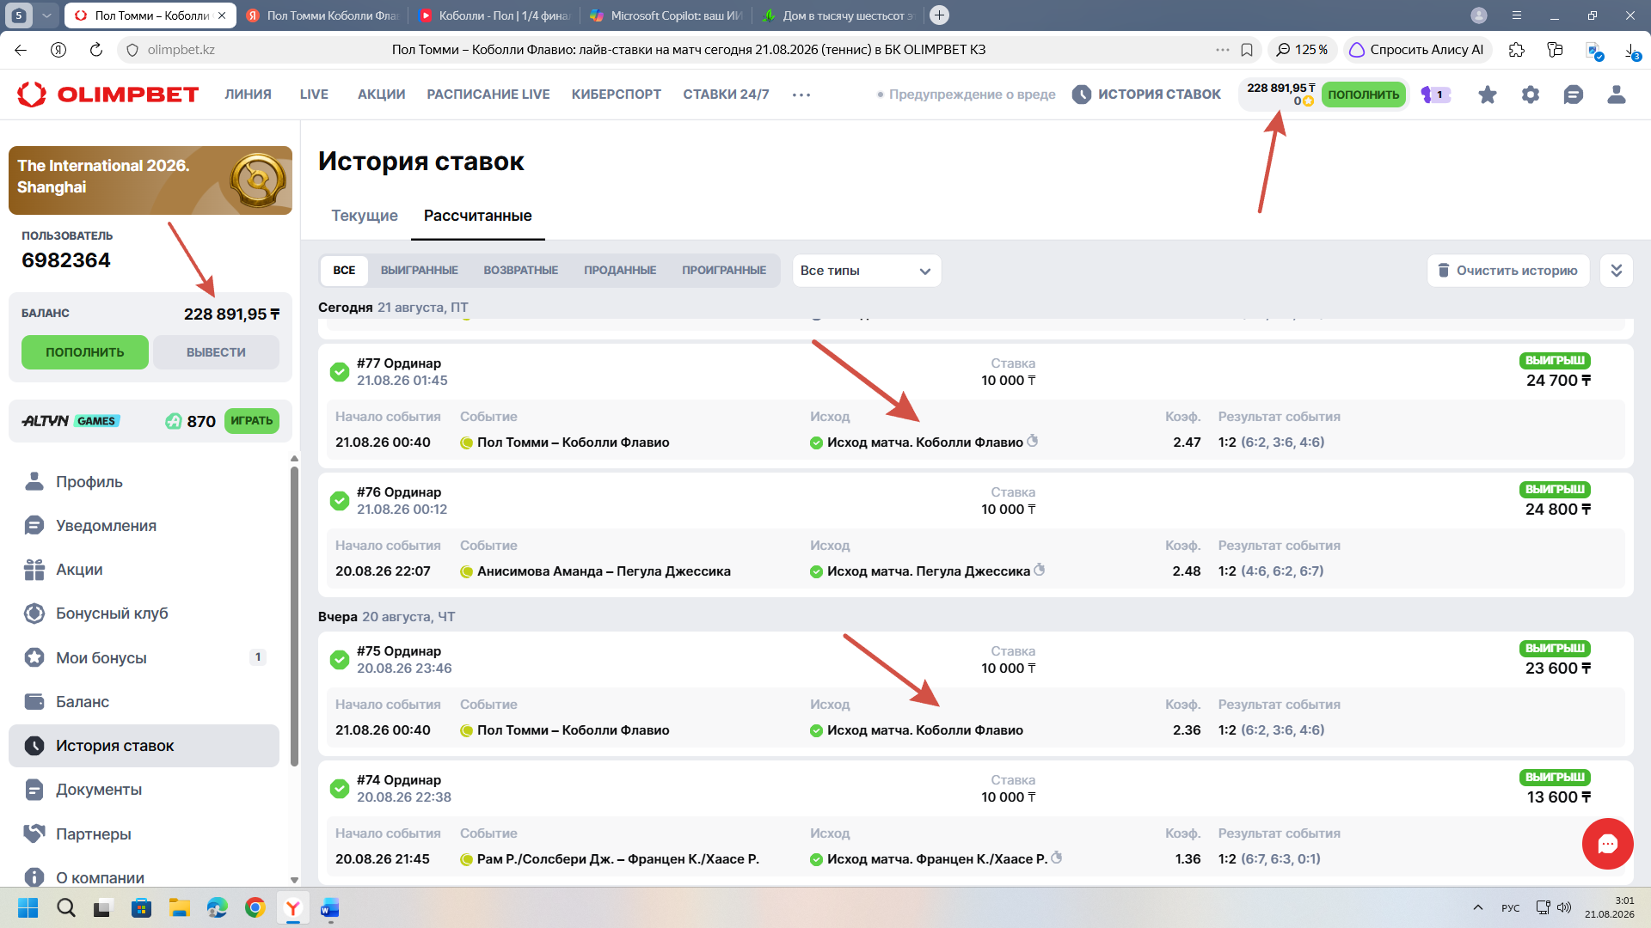The width and height of the screenshot is (1651, 928).
Task: Click sidebar ПОПОЛНИТЬ button
Action: click(x=85, y=352)
